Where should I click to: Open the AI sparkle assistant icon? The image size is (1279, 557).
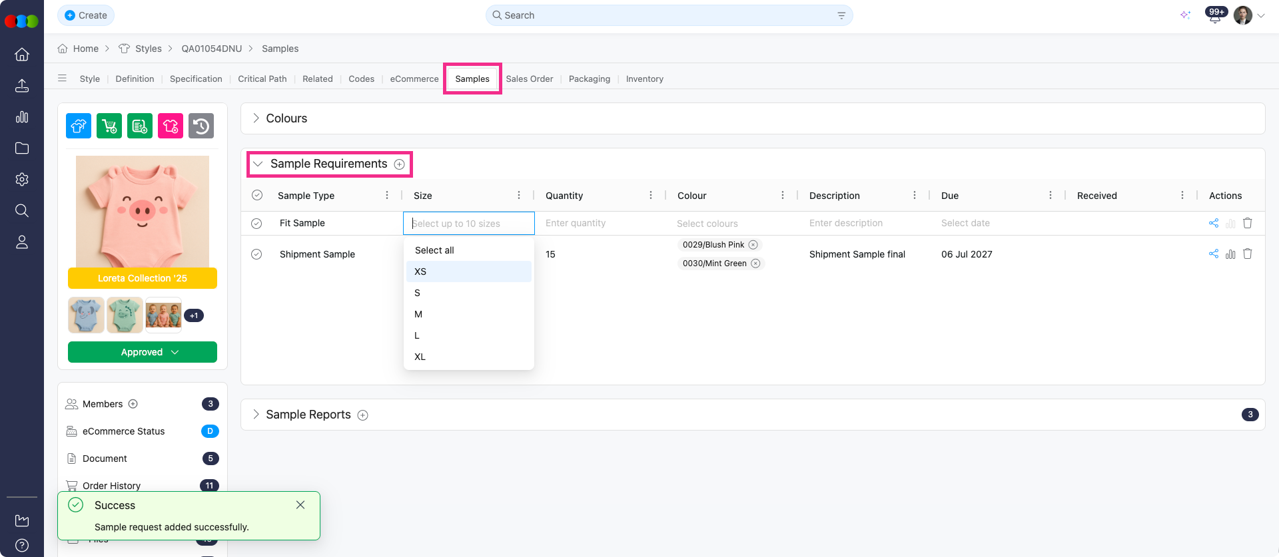click(1185, 15)
